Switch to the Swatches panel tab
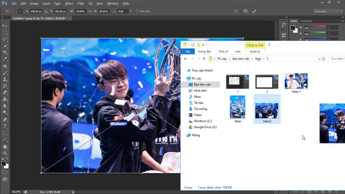This screenshot has width=345, height=194. pos(306,21)
